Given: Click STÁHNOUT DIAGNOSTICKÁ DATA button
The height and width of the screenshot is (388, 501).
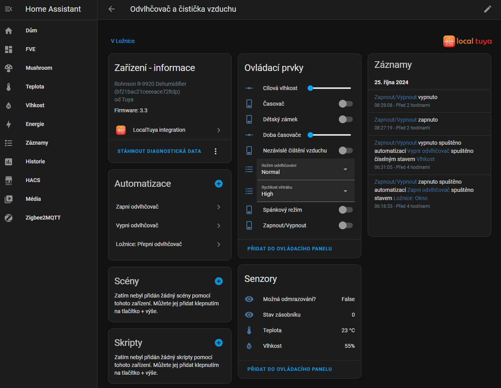Looking at the screenshot, I should tap(159, 151).
